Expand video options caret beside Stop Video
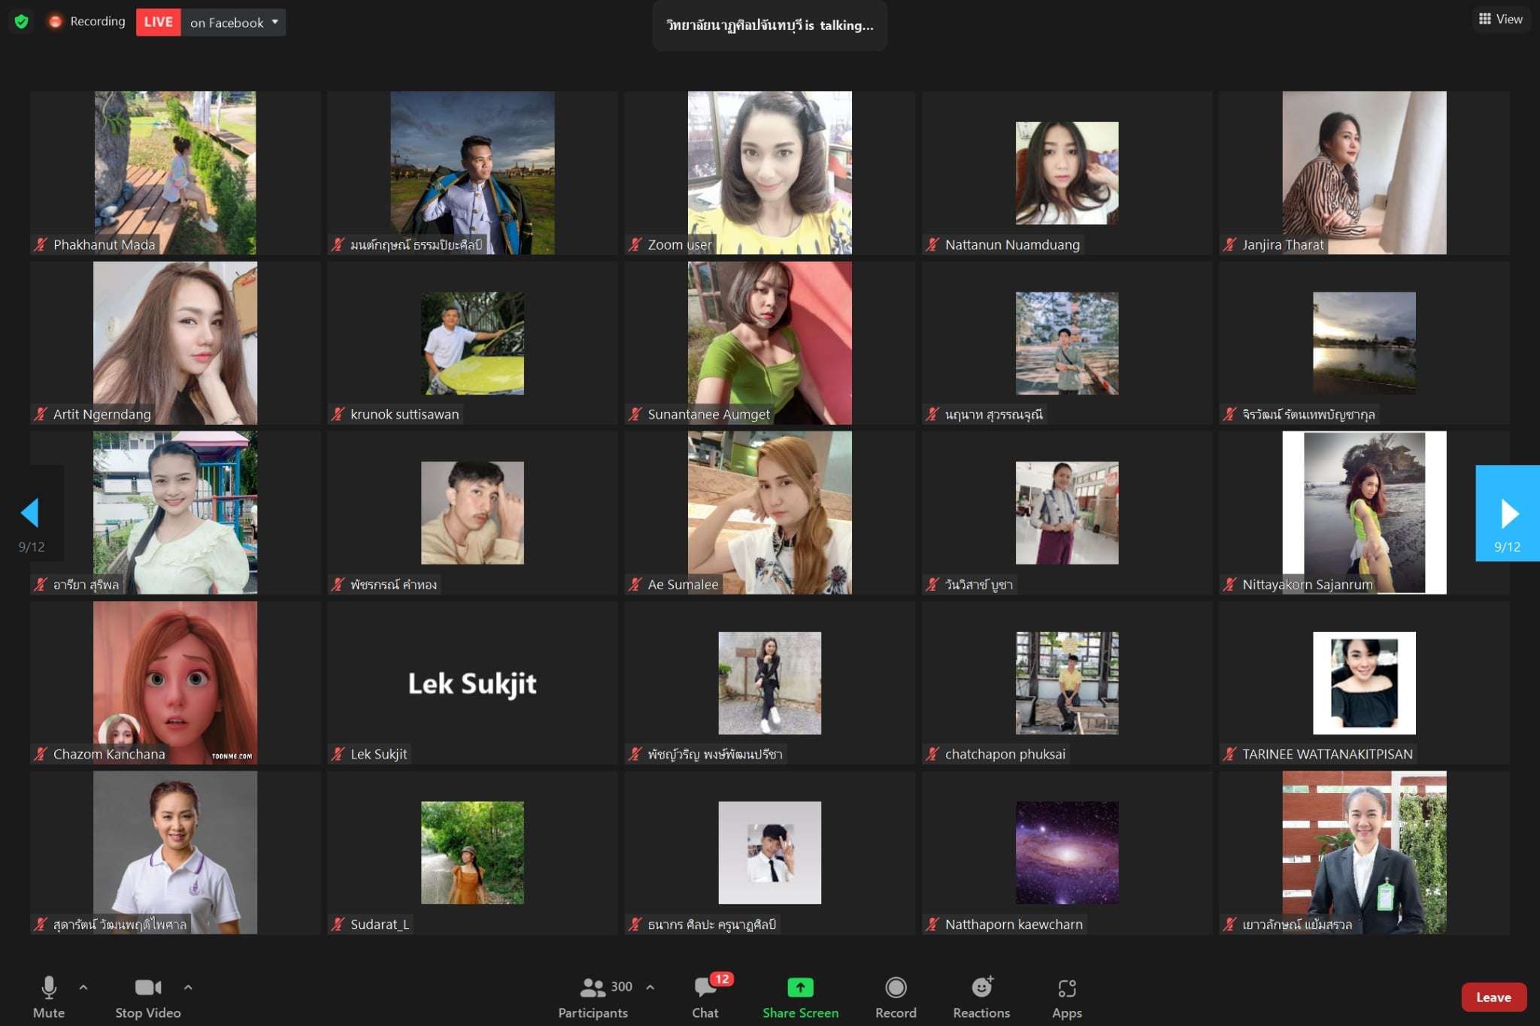 188,988
